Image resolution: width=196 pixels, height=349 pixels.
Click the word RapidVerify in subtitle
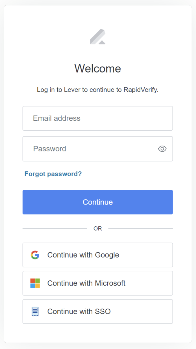[140, 90]
